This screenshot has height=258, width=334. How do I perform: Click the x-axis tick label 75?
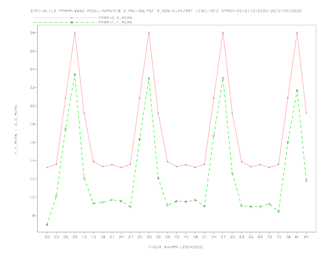279,237
